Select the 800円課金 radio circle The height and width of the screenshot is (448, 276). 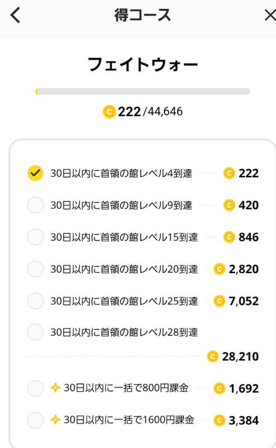[x=35, y=388]
